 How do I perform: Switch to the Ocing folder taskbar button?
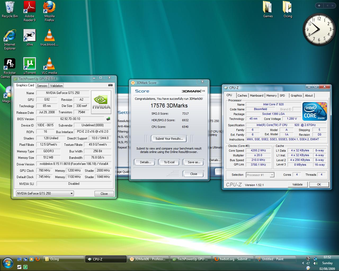pos(63,259)
